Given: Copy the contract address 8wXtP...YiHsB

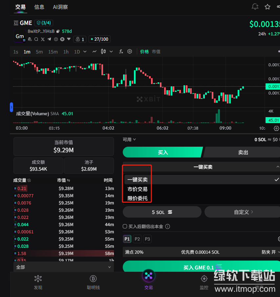Looking at the screenshot, I should point(58,32).
